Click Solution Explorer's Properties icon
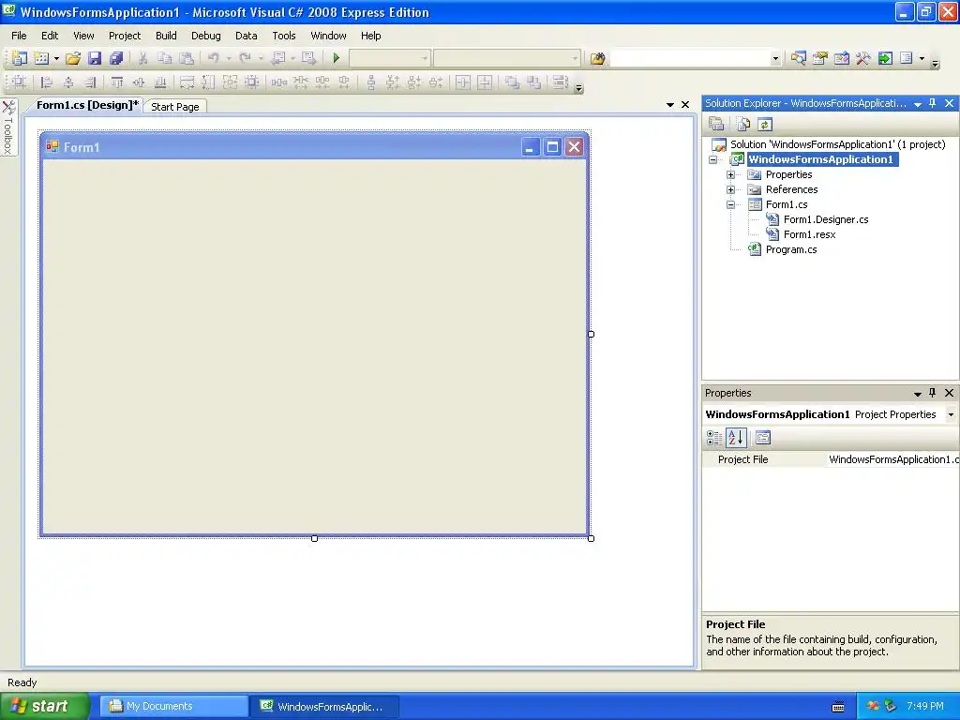The image size is (960, 720). tap(716, 125)
